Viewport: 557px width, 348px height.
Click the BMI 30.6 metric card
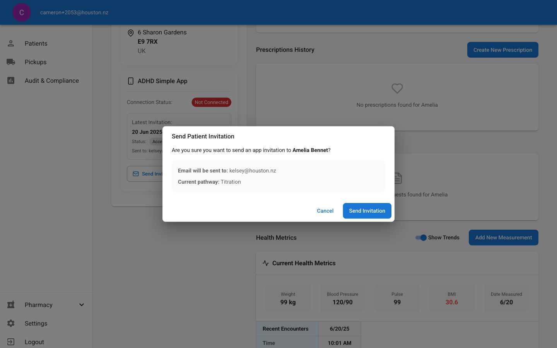click(x=452, y=298)
